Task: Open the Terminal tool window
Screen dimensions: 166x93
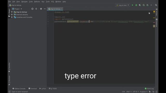Action: (33, 89)
